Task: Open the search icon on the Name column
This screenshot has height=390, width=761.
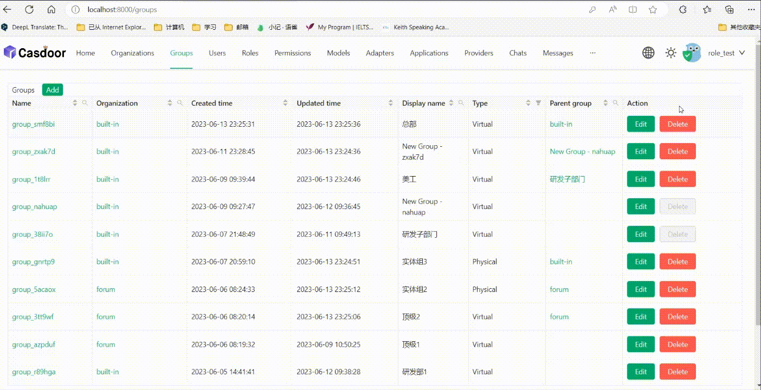Action: (x=85, y=102)
